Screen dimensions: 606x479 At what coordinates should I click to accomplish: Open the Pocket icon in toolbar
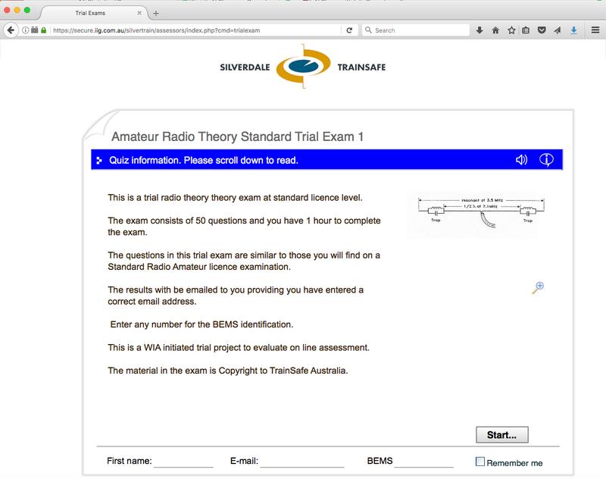542,30
